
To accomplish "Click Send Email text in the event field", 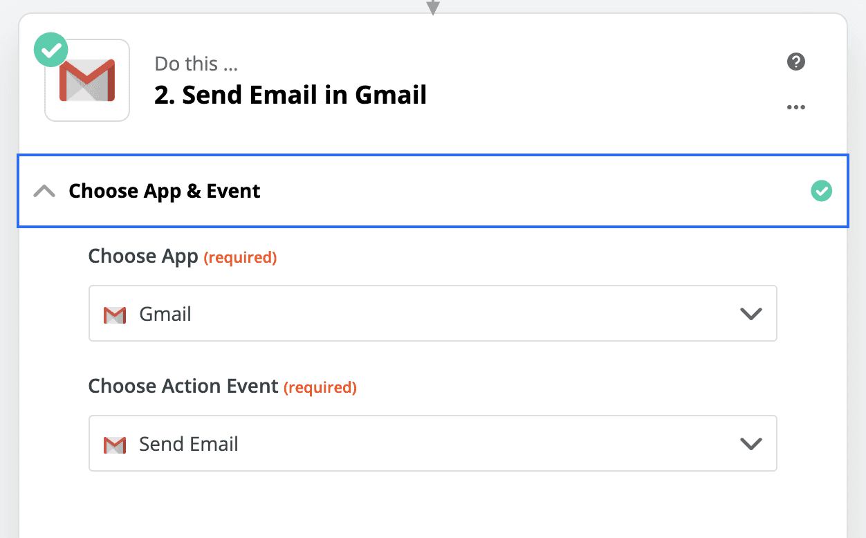I will click(x=189, y=444).
